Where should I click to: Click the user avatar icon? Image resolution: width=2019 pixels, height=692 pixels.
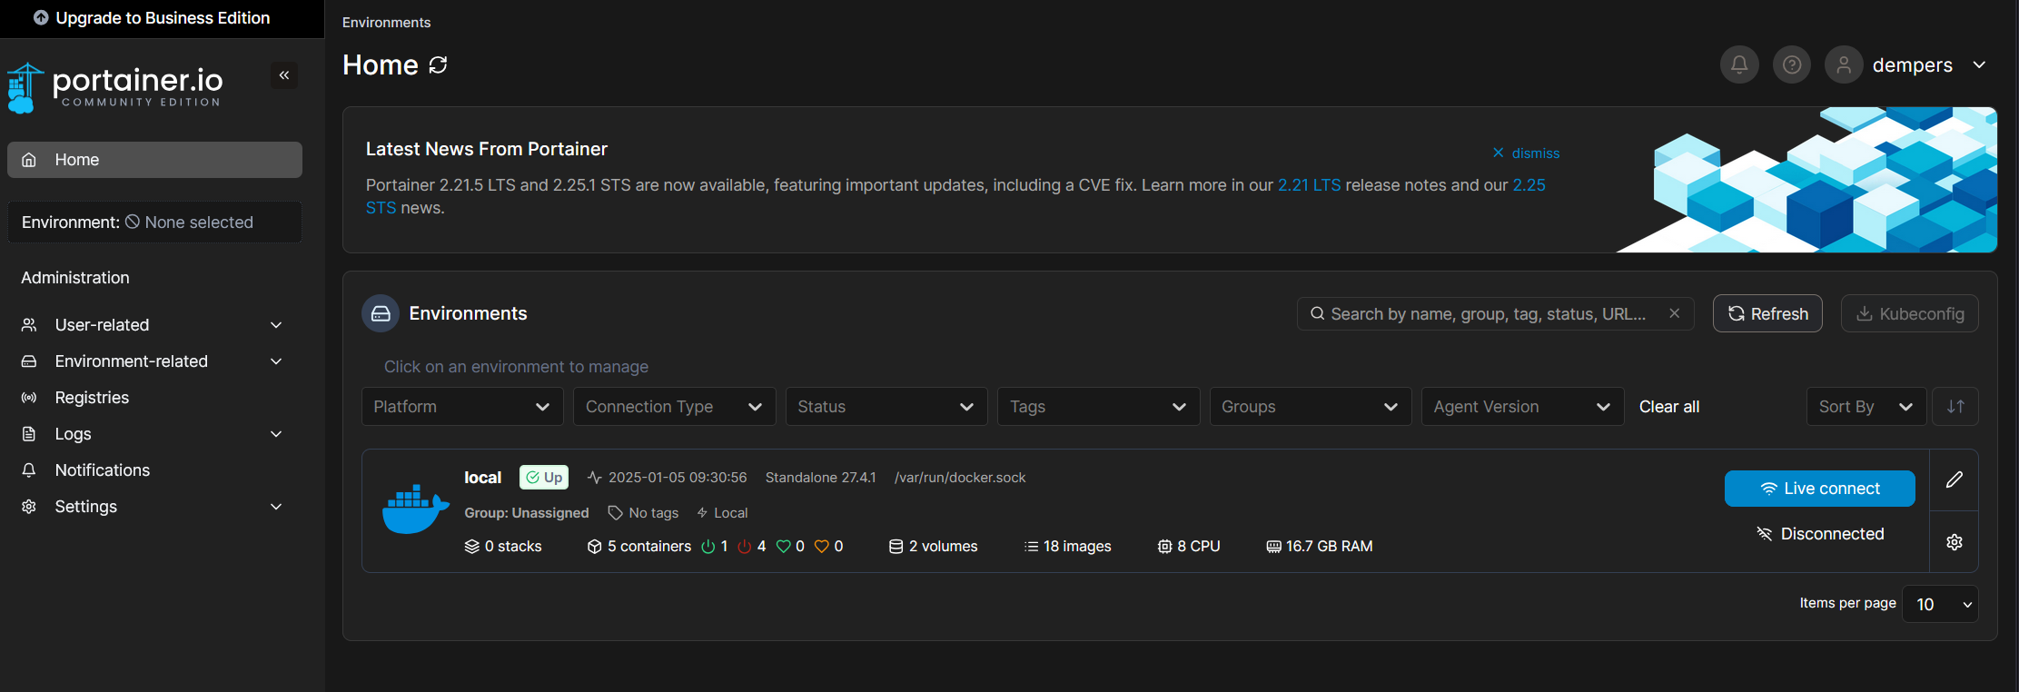coord(1844,64)
